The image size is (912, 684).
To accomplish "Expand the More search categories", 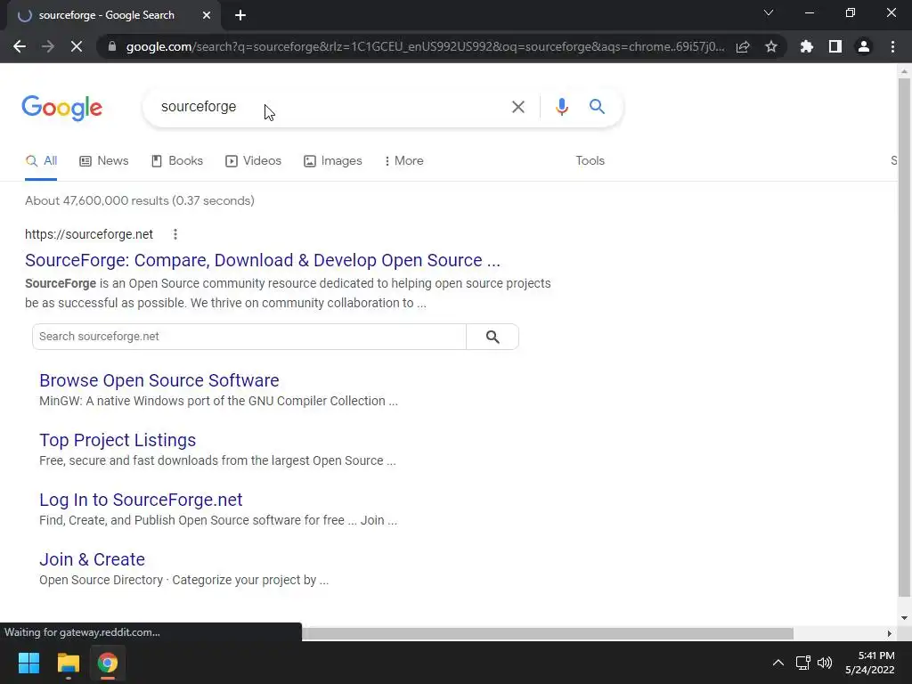I will click(x=403, y=161).
